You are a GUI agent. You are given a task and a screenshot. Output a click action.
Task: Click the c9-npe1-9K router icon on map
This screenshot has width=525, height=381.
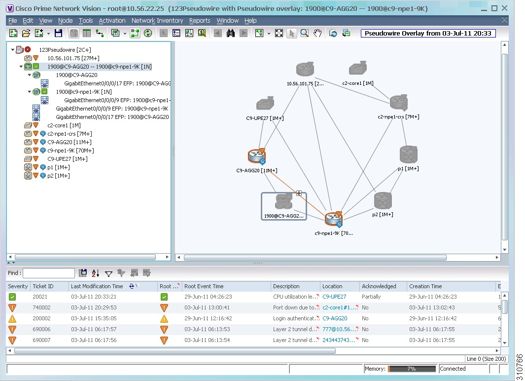tap(333, 219)
